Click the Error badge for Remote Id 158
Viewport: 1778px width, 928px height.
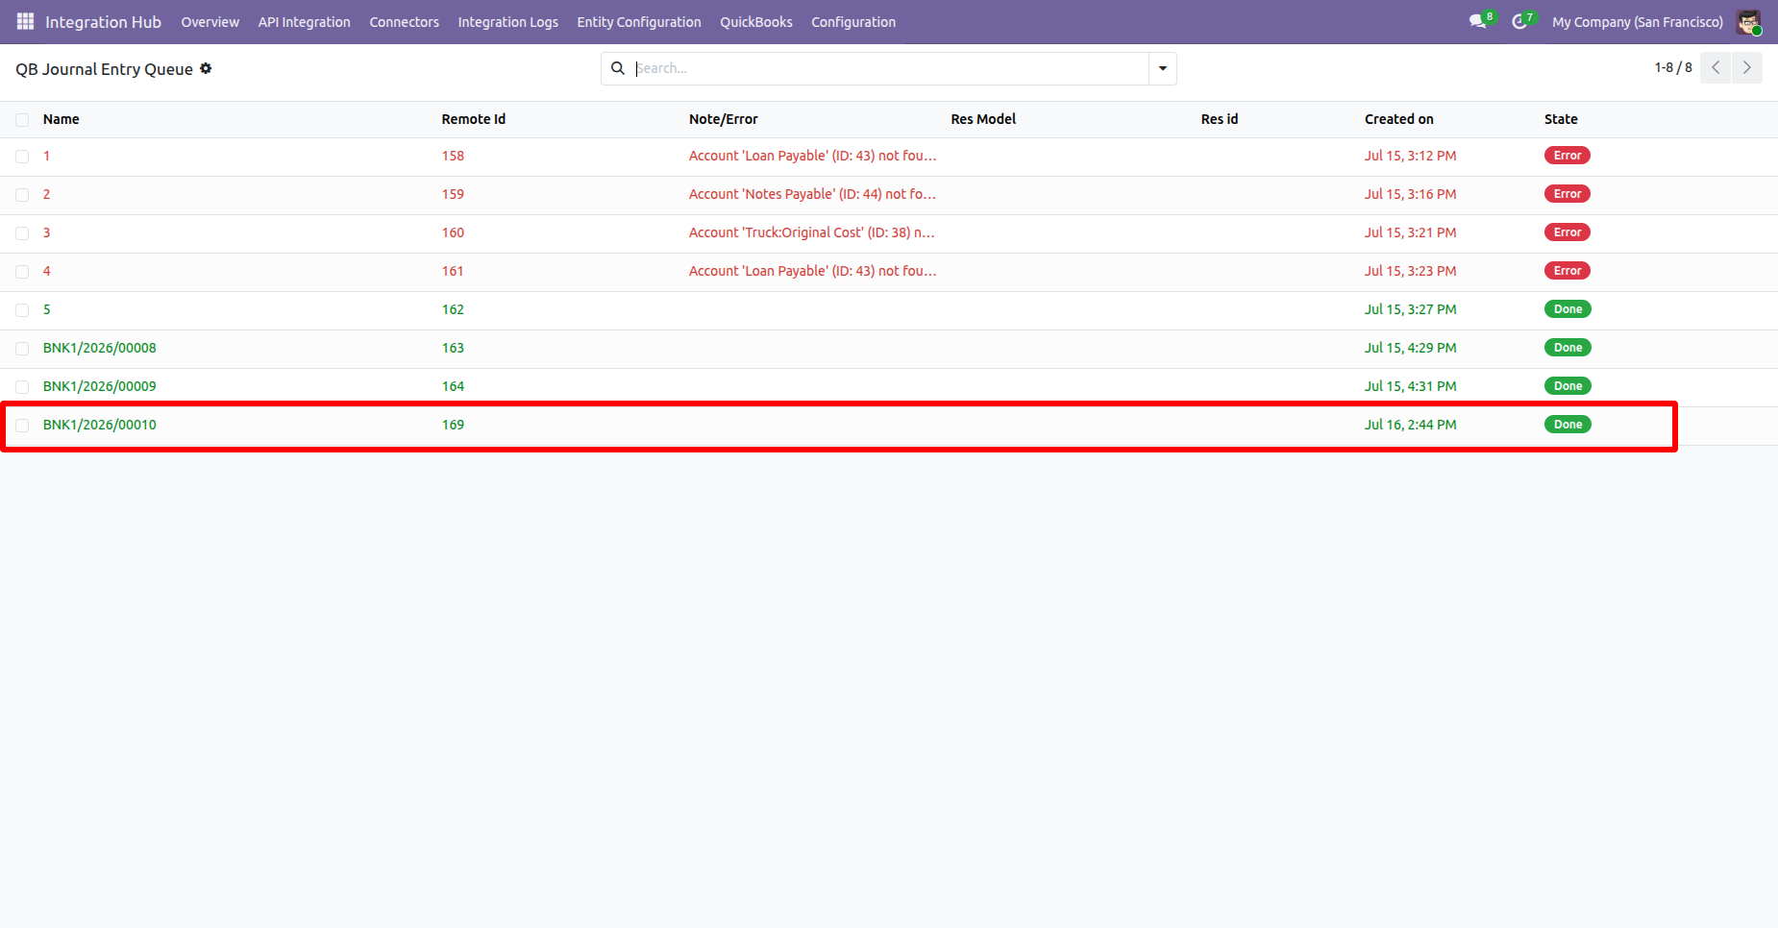coord(1568,156)
